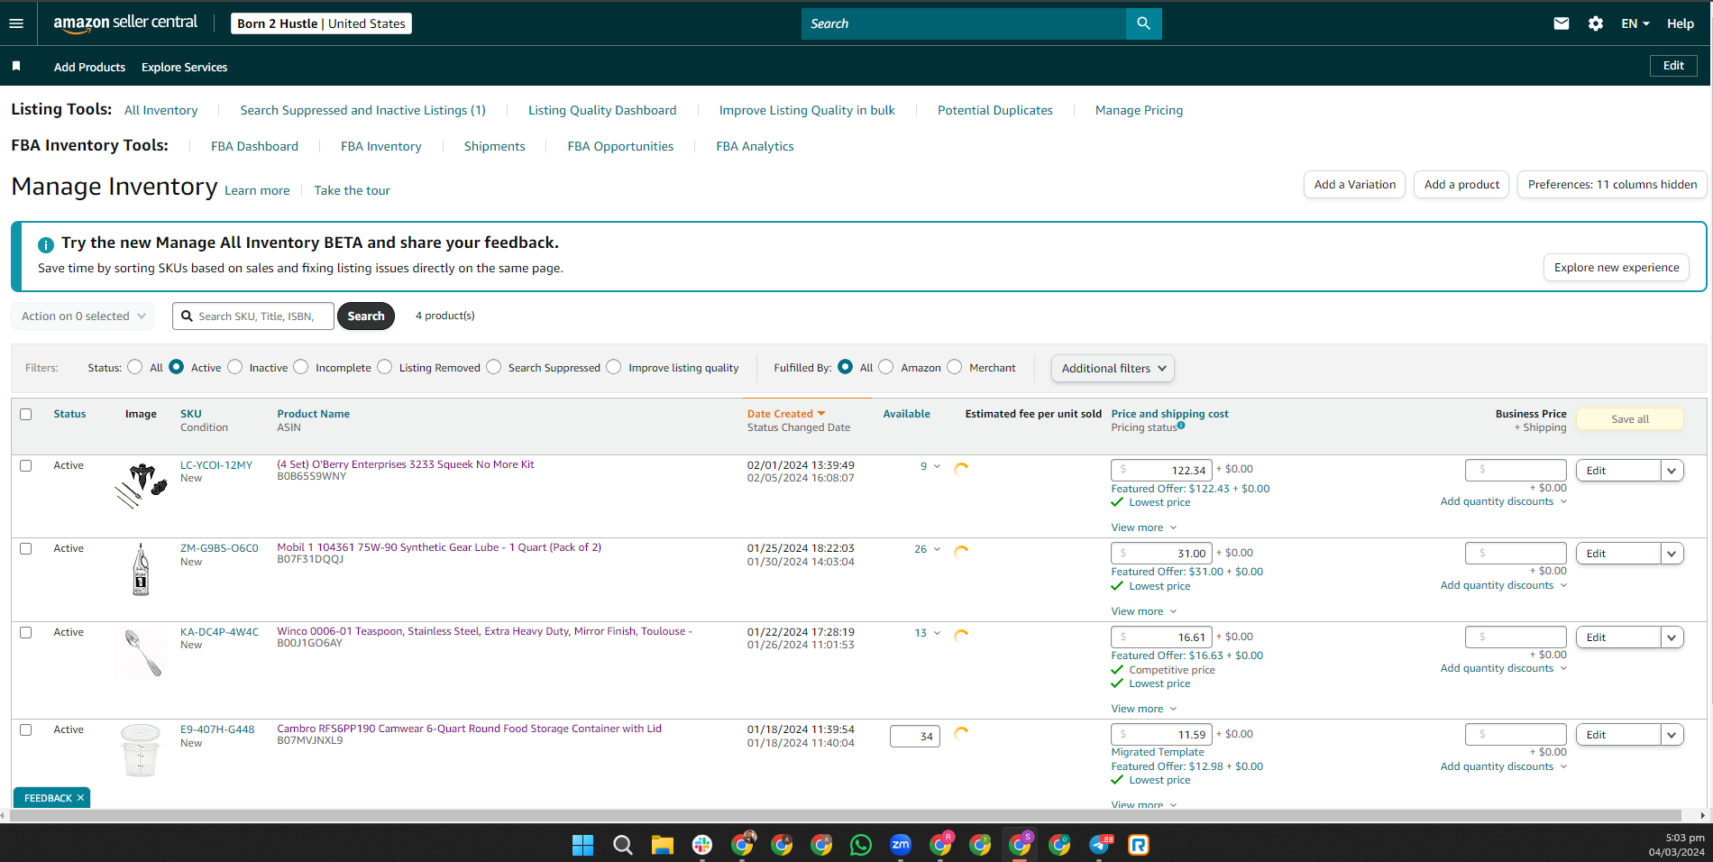Screen dimensions: 1713x862
Task: Open Slack from the taskbar
Action: coord(702,845)
